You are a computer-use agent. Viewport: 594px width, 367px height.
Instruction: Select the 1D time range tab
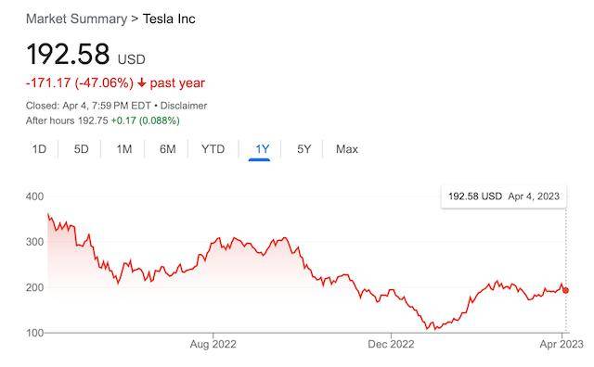[39, 149]
